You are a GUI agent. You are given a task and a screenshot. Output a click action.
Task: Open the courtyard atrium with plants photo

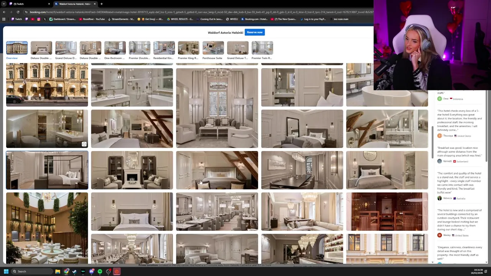coord(47,228)
